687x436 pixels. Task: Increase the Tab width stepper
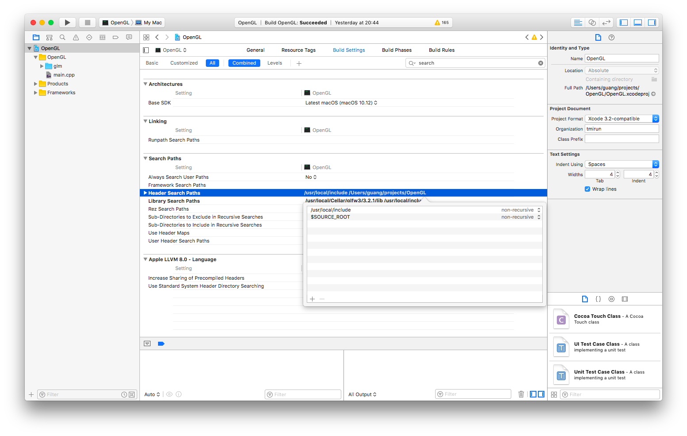pos(618,173)
